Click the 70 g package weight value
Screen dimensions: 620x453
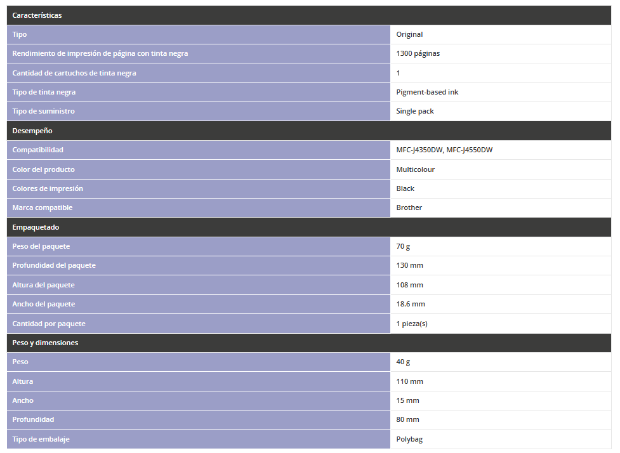[403, 246]
